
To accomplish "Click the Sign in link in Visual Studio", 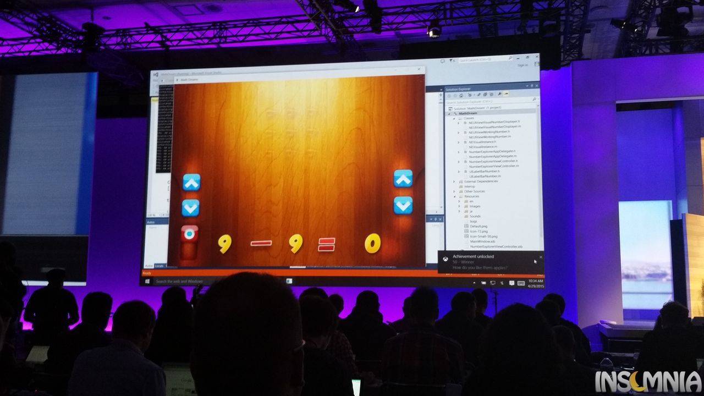I will [523, 65].
